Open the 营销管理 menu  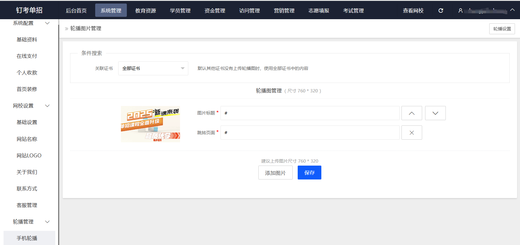284,11
